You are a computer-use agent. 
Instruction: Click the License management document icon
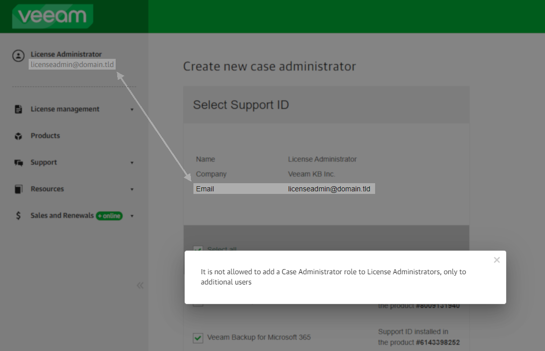(x=18, y=109)
